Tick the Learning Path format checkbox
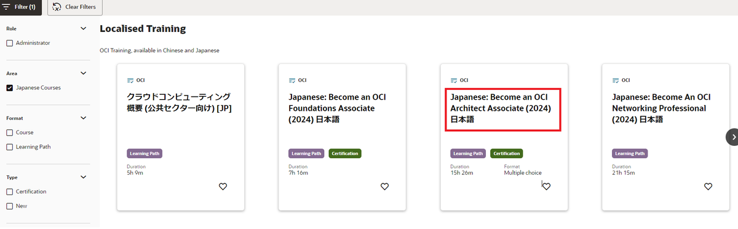 point(10,147)
